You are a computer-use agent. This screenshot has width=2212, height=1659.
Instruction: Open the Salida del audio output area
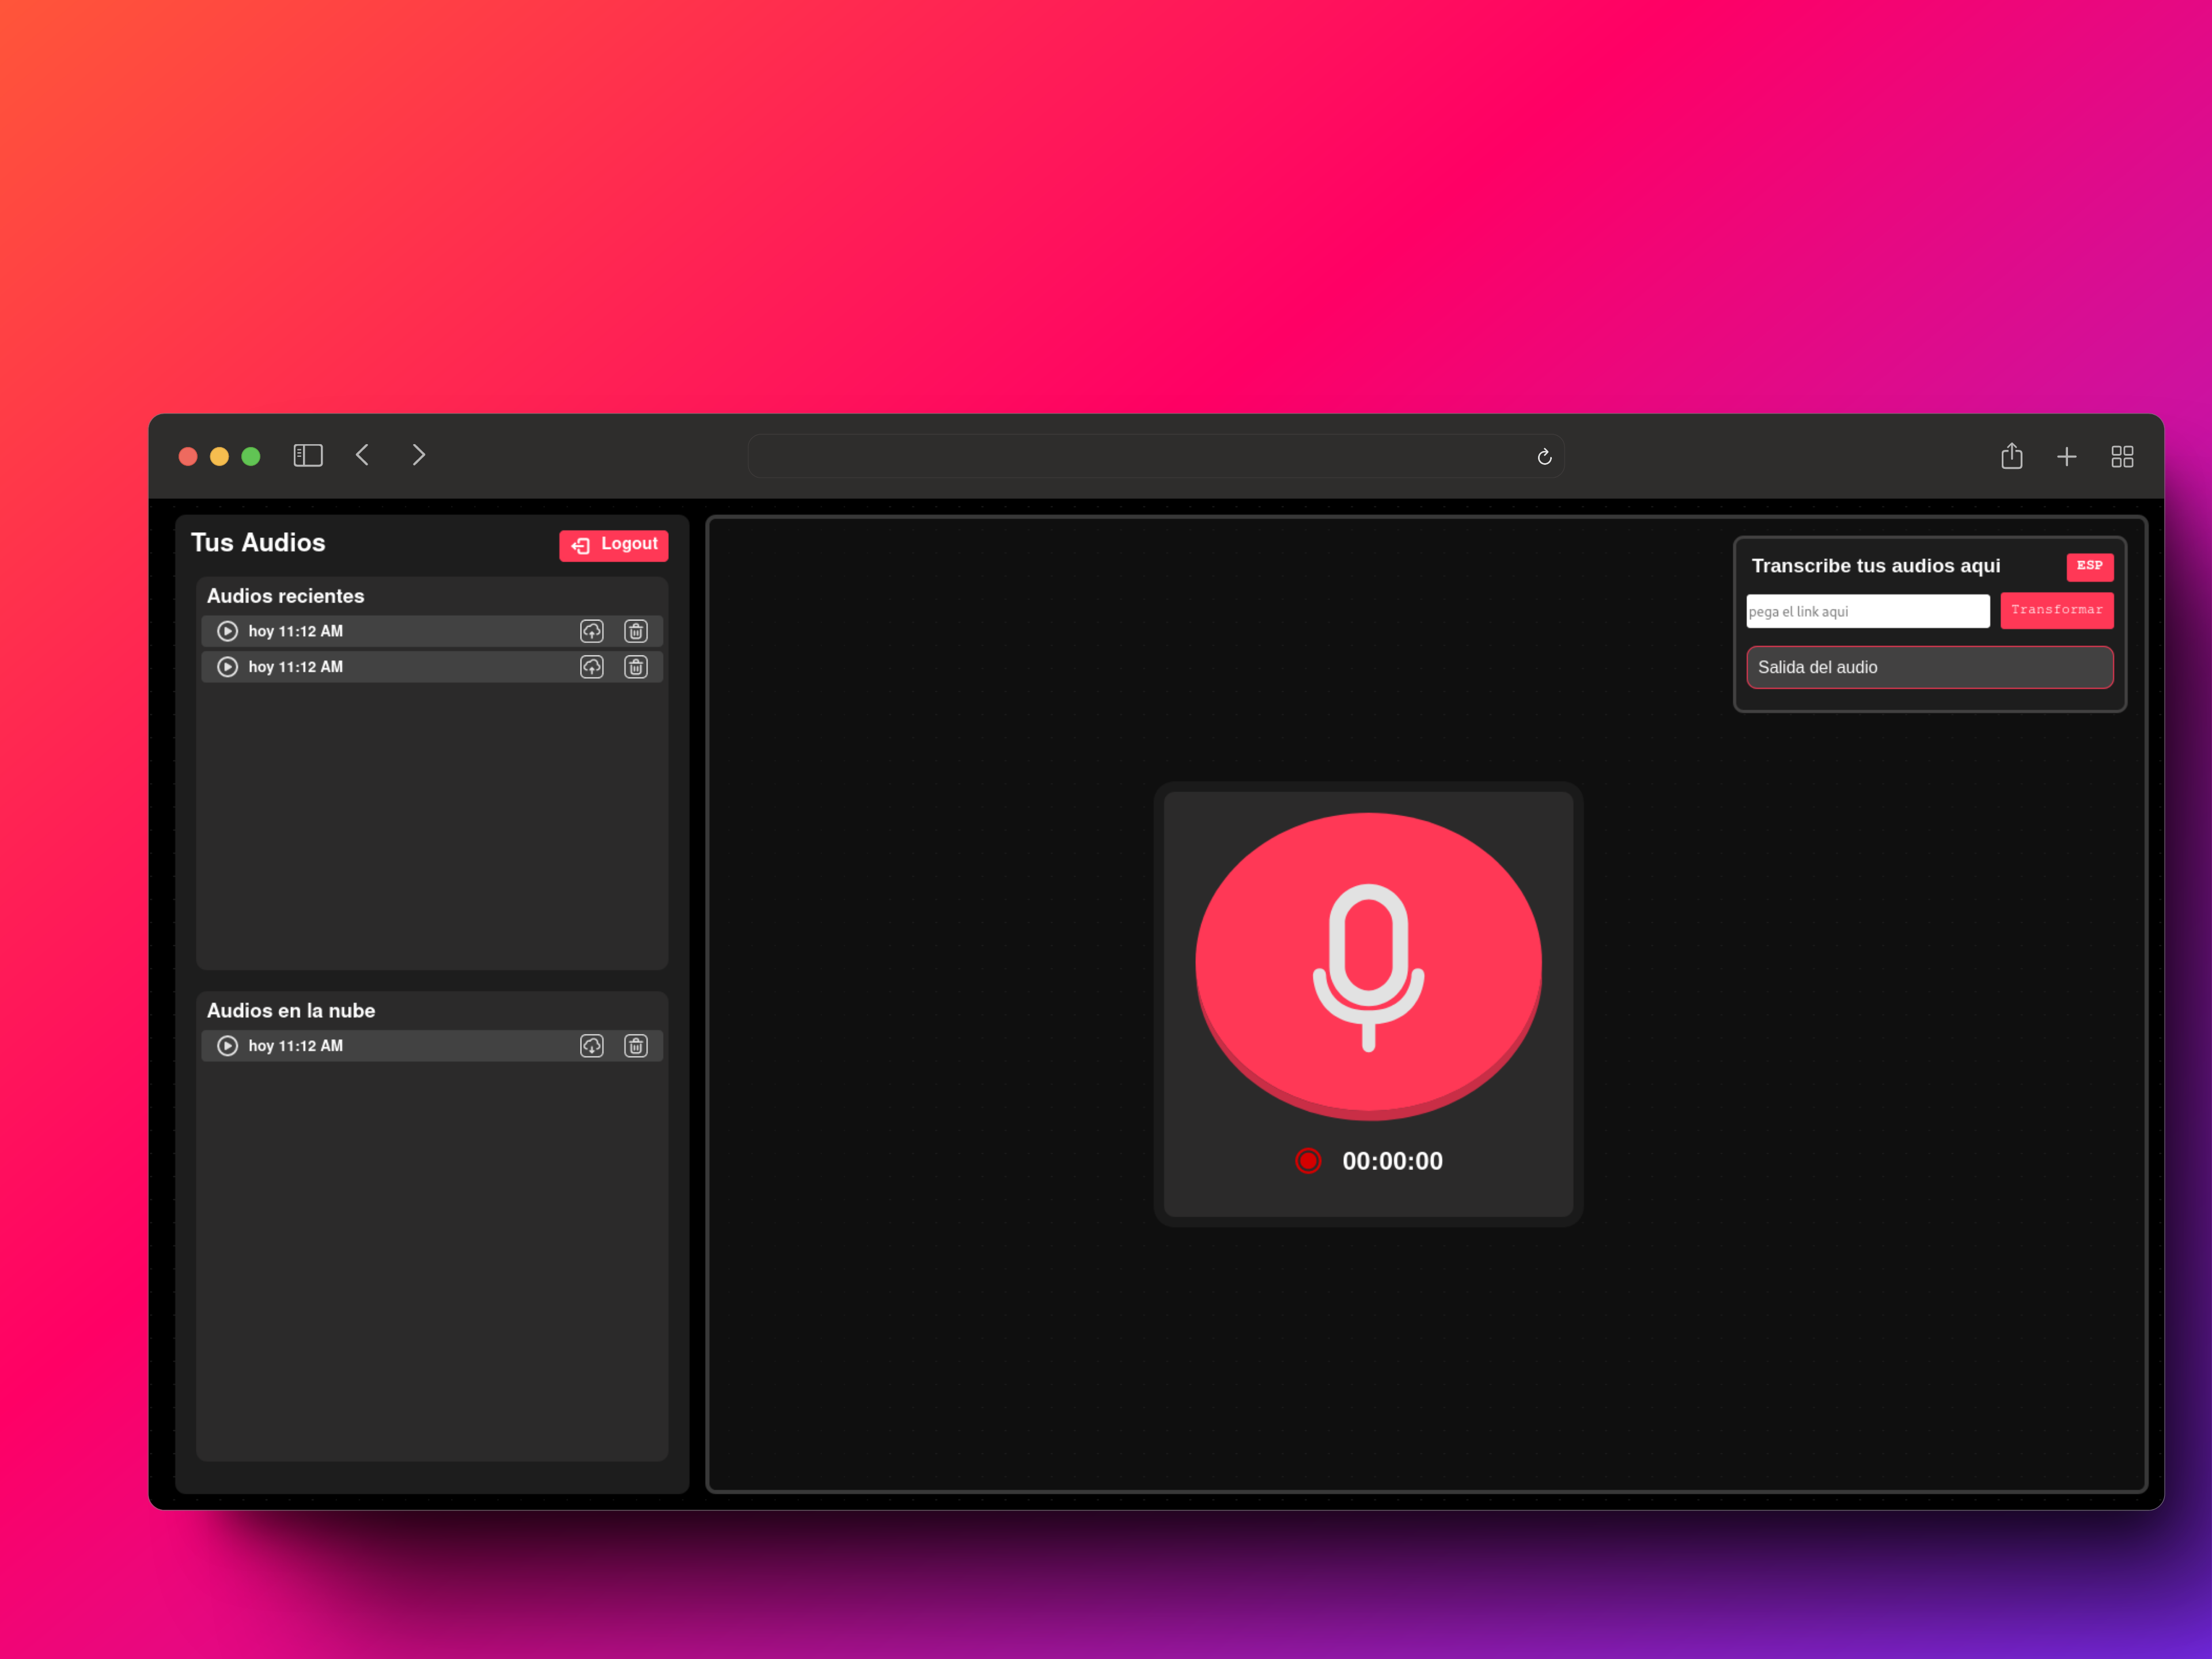click(1928, 667)
